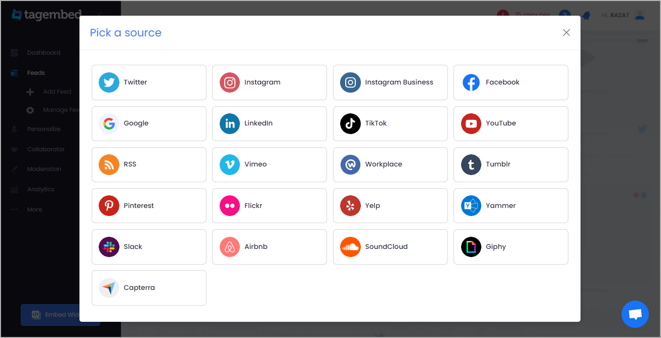This screenshot has height=338, width=661.
Task: Click the tagembed logo
Action: [46, 15]
